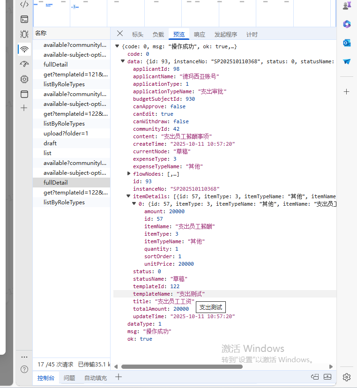Open Edge sidebar settings gear

(347, 377)
